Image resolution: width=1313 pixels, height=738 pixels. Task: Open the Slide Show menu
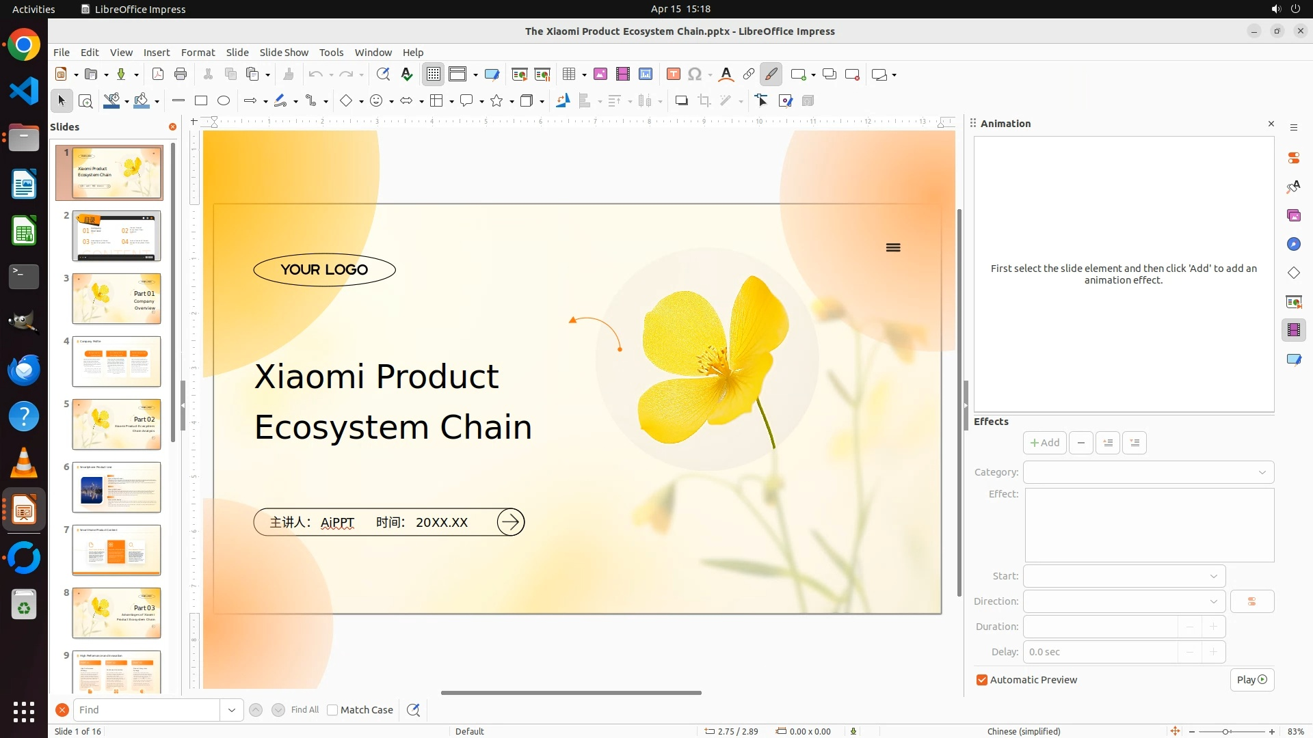(x=284, y=53)
